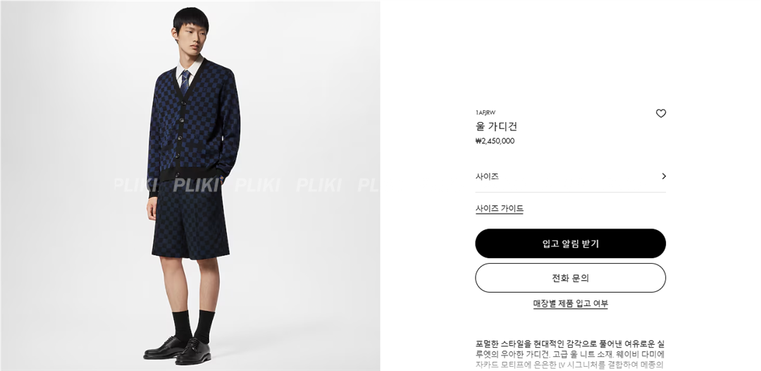Click the blue checkered cardigan in the photo
The image size is (761, 371).
point(193,127)
